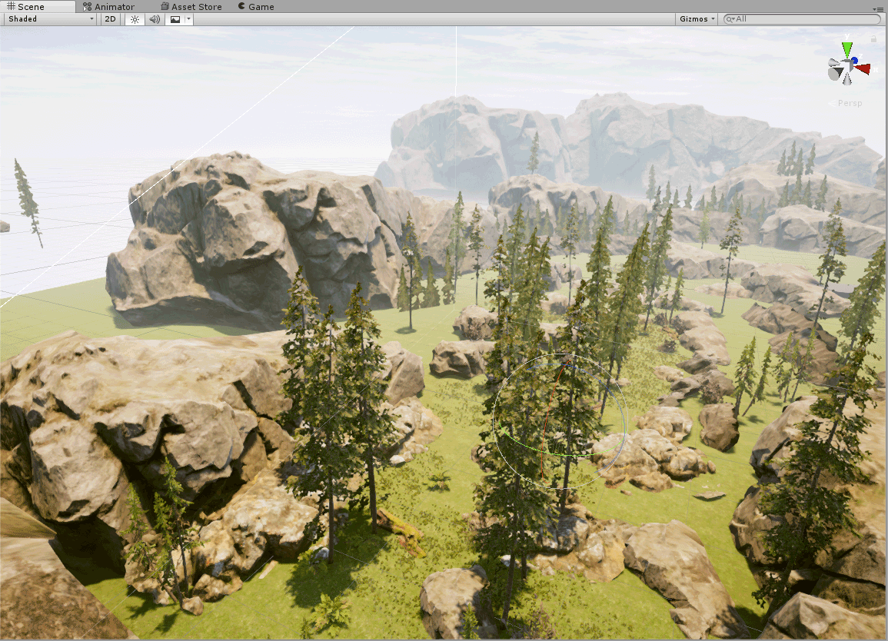888x641 pixels.
Task: Click the scene search All field
Action: 802,19
